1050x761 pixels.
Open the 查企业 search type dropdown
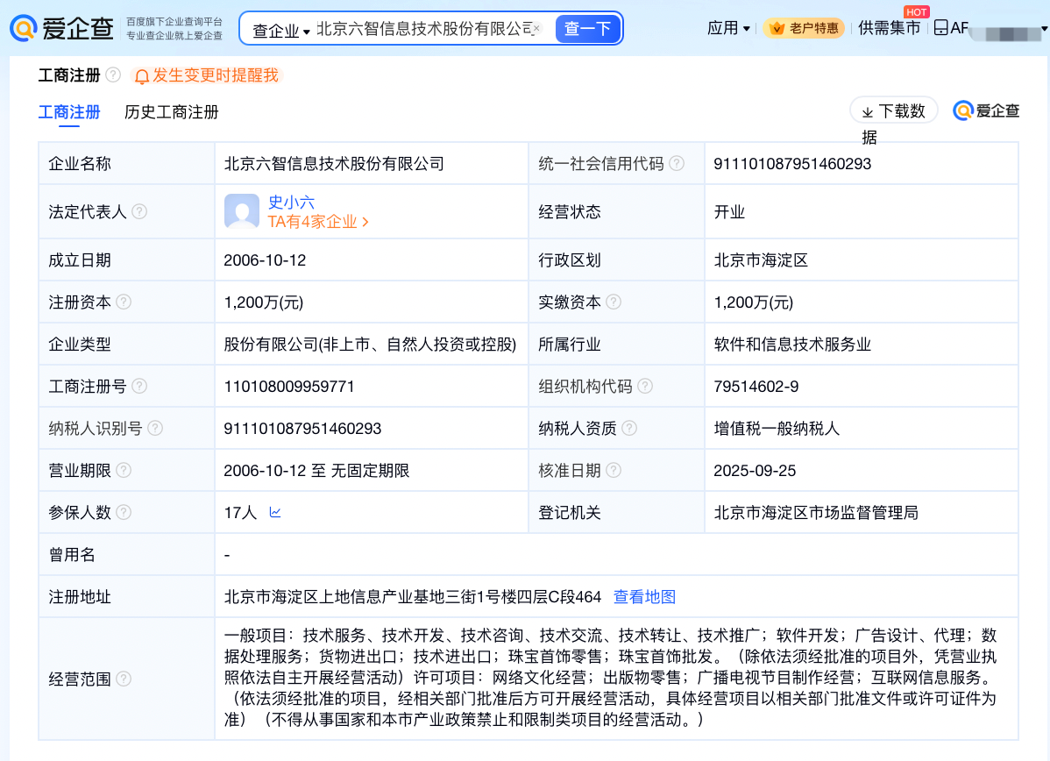point(280,30)
